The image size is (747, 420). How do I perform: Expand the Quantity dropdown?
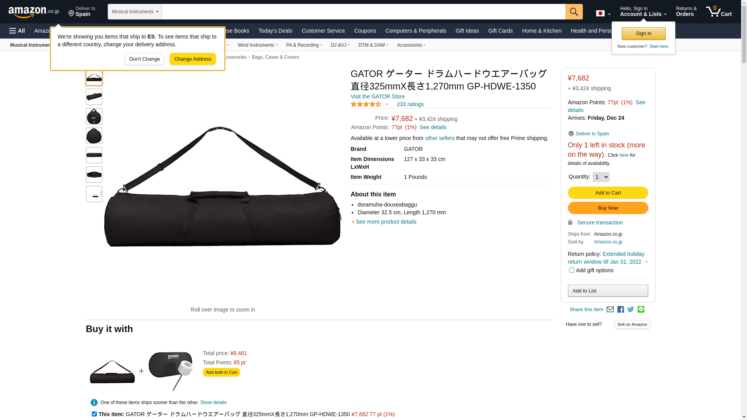[x=601, y=177]
